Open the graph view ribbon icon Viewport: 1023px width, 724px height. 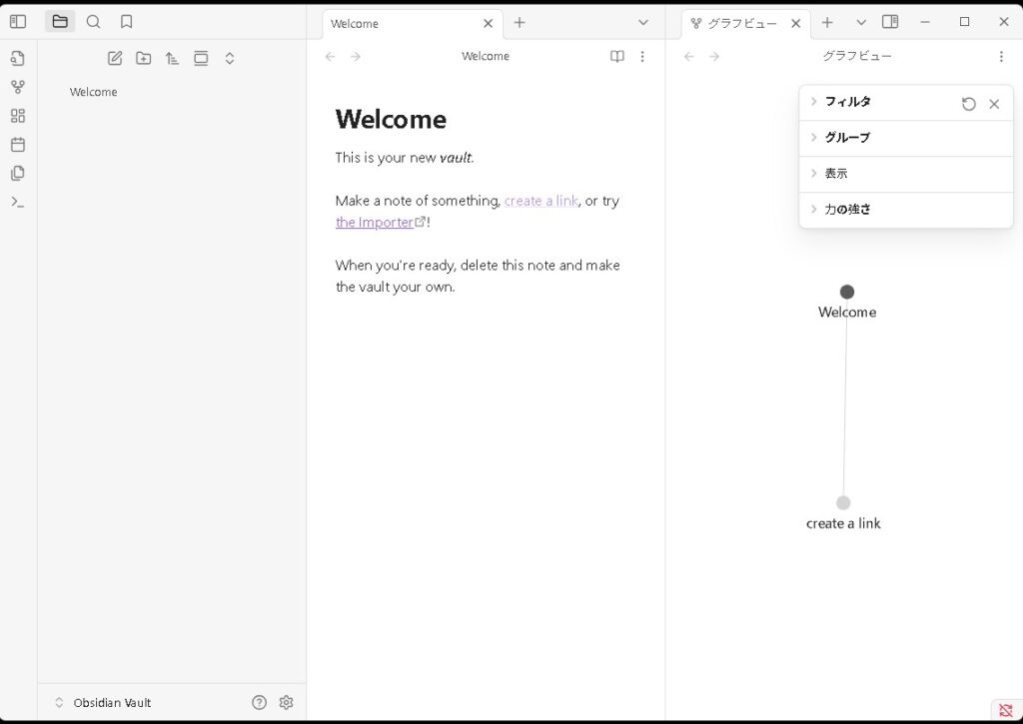point(17,87)
